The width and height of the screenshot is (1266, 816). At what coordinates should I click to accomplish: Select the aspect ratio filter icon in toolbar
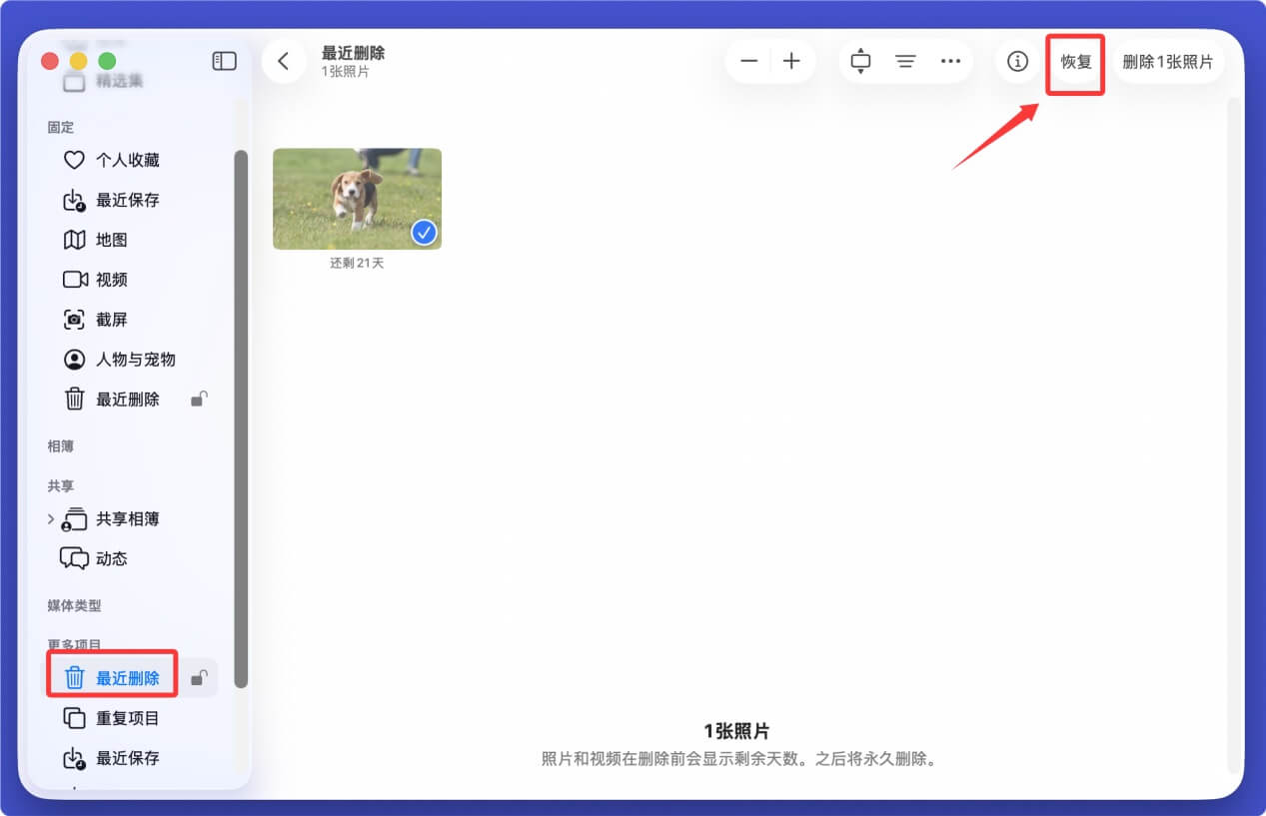click(x=860, y=61)
